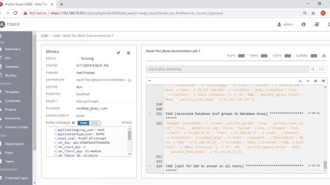Image resolution: width=330 pixels, height=185 pixels.
Task: Open Credentials in sidebar
Action: pos(12,101)
